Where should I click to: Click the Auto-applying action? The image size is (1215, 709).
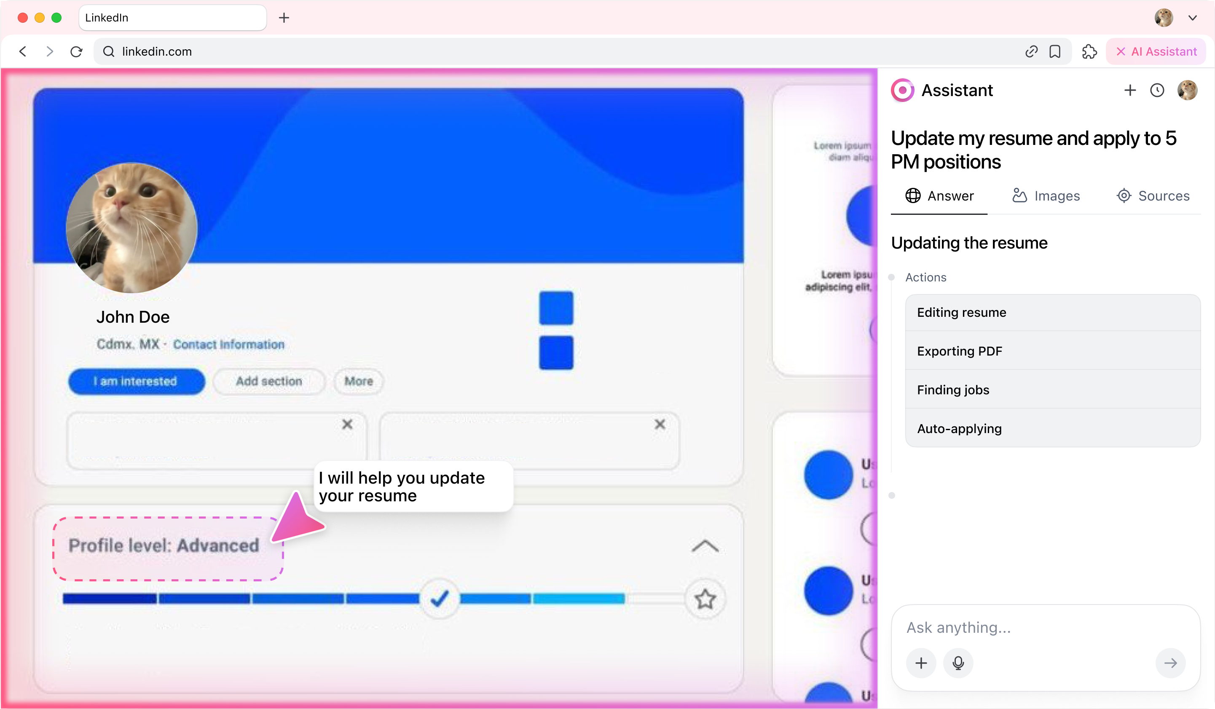[x=1052, y=428]
